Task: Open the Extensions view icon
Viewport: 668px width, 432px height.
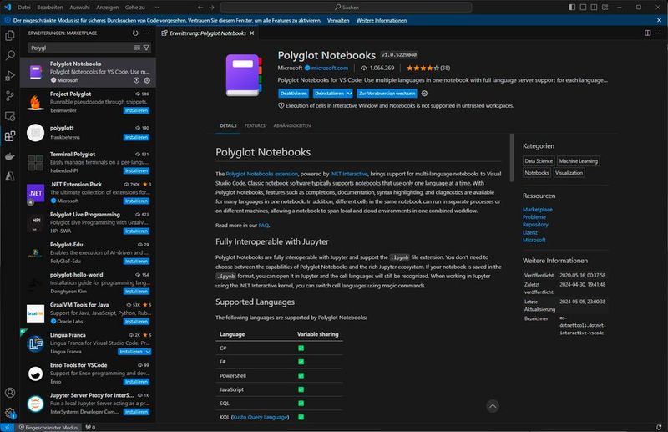Action: tap(10, 136)
